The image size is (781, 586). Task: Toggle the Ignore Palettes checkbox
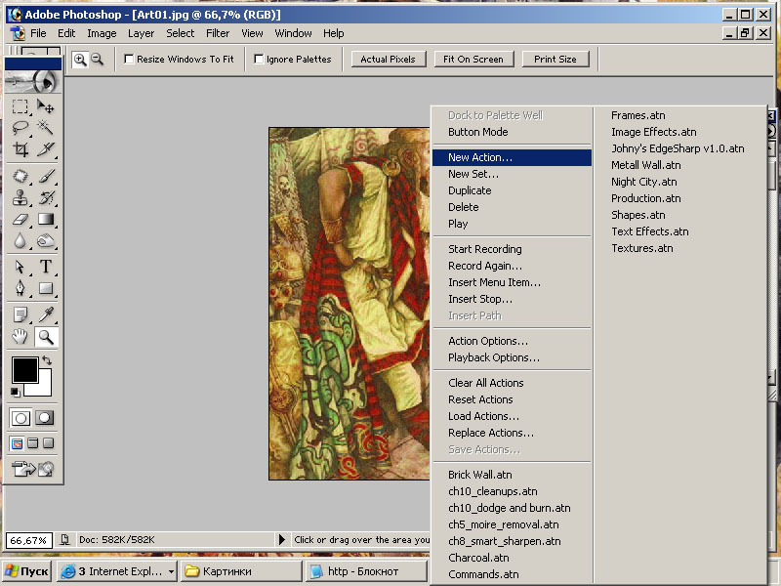(259, 60)
